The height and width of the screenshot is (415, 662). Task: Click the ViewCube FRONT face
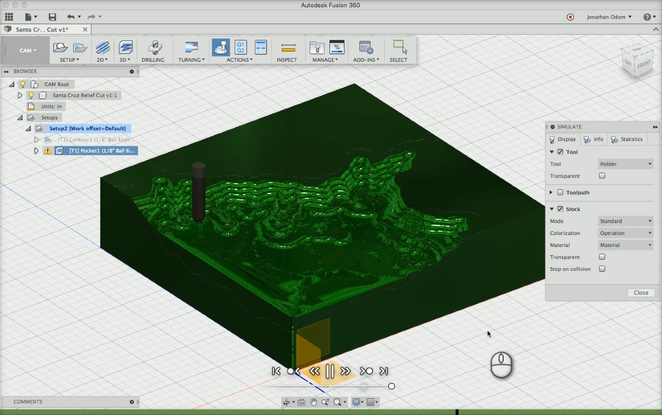[x=643, y=64]
